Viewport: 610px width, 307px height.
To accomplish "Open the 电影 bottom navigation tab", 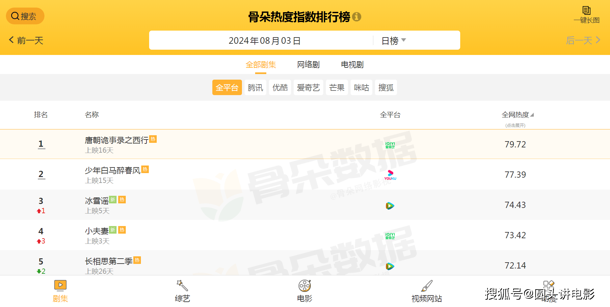I will point(305,291).
